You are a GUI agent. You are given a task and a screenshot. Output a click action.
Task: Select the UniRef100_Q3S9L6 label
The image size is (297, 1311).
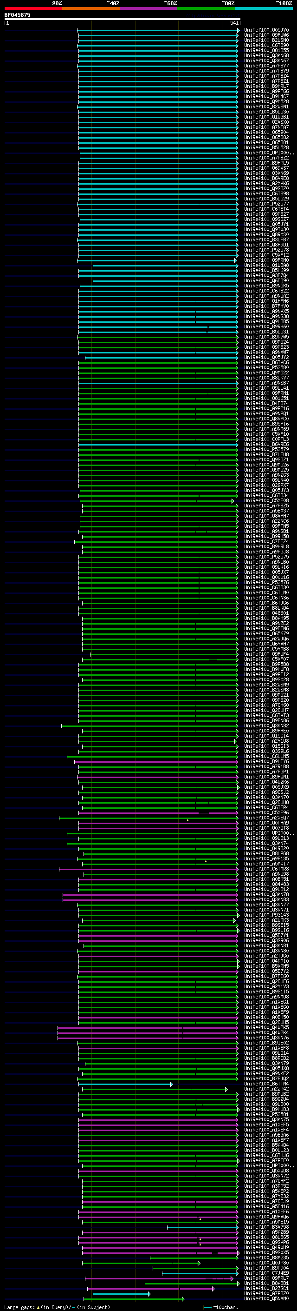coord(266,751)
